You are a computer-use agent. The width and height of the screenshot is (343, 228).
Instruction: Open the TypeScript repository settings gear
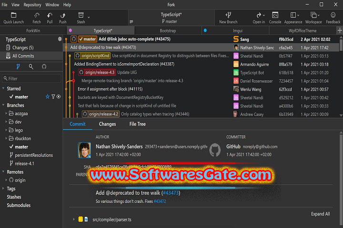coord(60,39)
